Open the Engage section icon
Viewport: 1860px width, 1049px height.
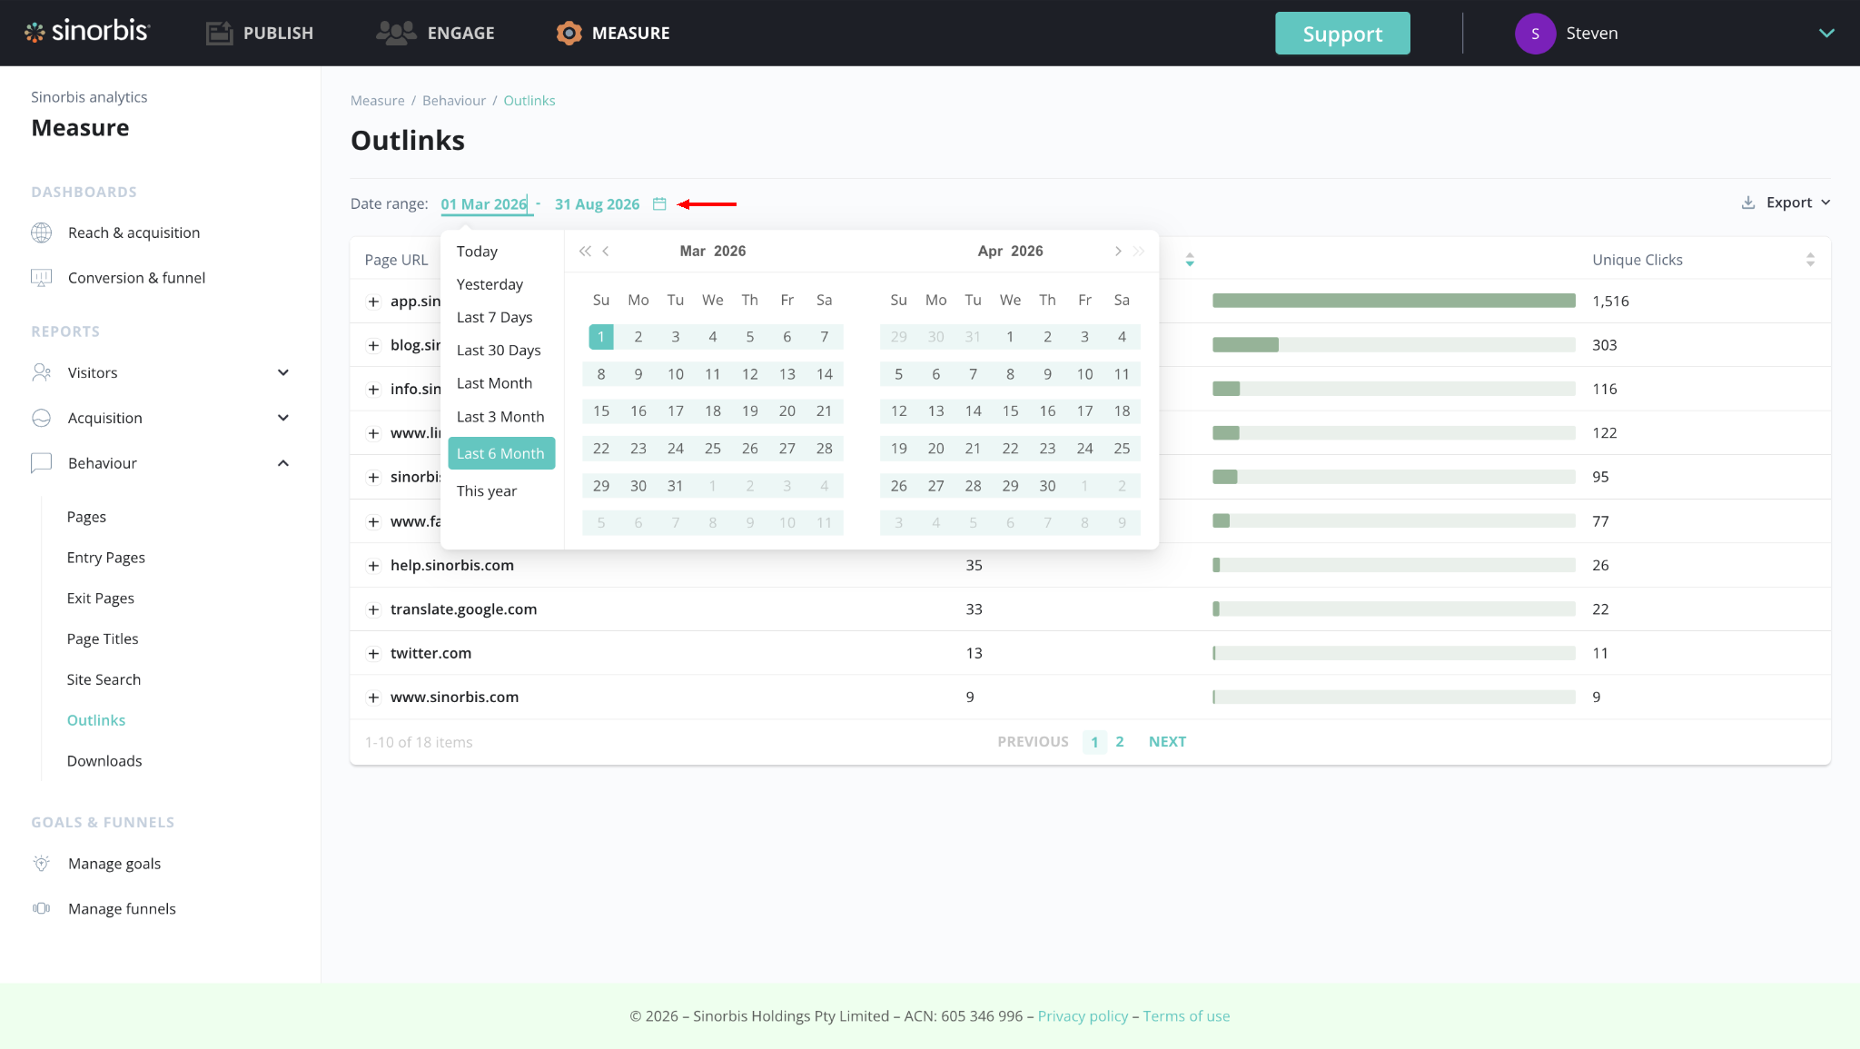point(396,33)
